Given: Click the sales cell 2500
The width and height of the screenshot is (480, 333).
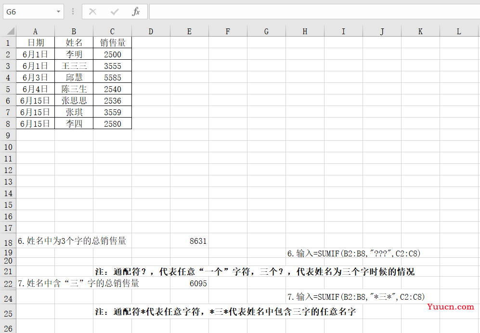Looking at the screenshot, I should coord(112,54).
